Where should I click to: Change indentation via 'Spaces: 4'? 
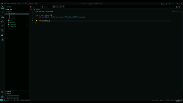tap(162, 100)
